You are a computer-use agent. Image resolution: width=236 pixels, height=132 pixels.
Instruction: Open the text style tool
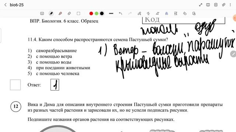pyautogui.click(x=157, y=14)
